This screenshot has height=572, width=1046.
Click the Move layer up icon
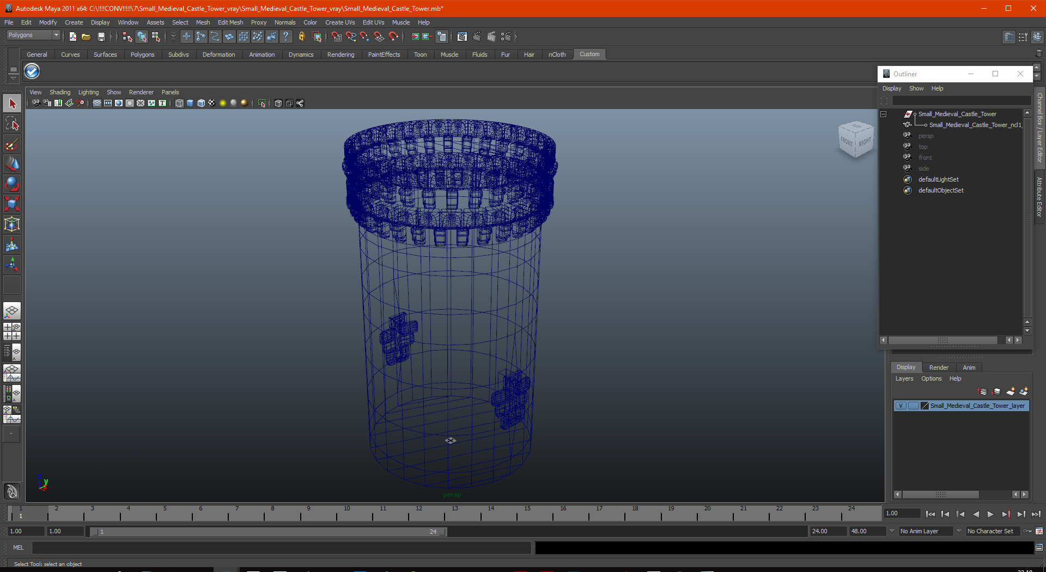(x=983, y=392)
